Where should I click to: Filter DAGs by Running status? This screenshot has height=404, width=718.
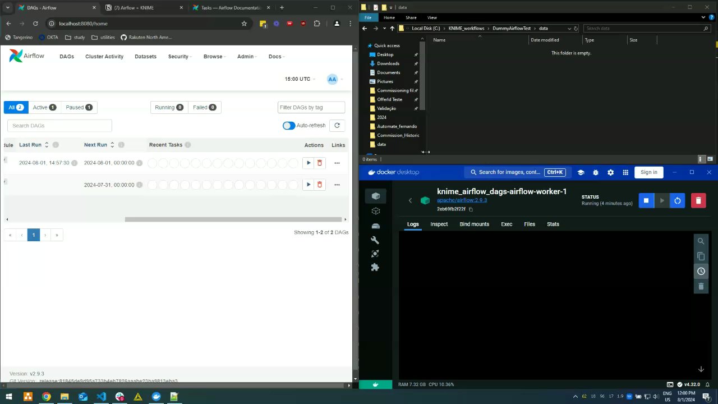coord(169,107)
